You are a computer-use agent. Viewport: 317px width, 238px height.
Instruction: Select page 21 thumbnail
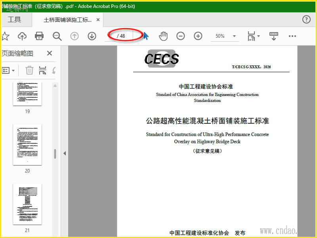27,204
